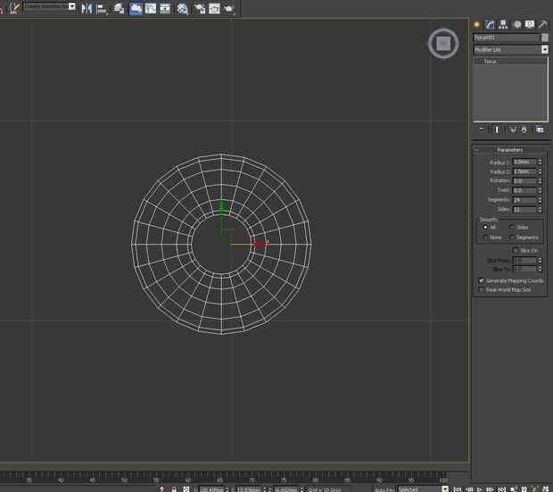Image resolution: width=553 pixels, height=492 pixels.
Task: Click Remove Modifier trash icon
Action: tap(524, 129)
